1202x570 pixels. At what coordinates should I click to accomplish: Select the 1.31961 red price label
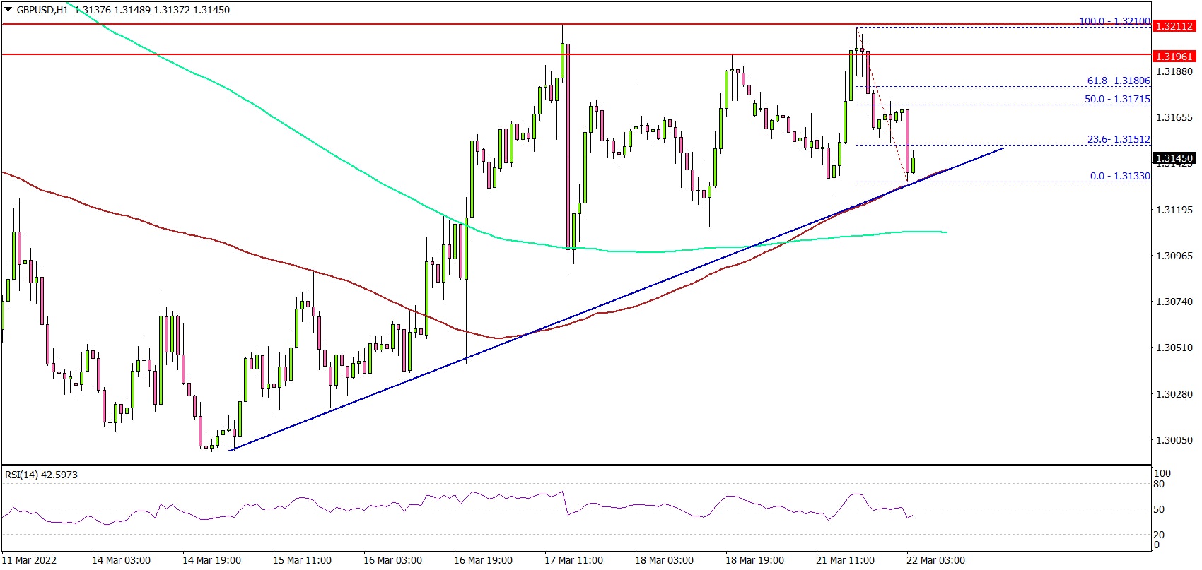tap(1173, 56)
